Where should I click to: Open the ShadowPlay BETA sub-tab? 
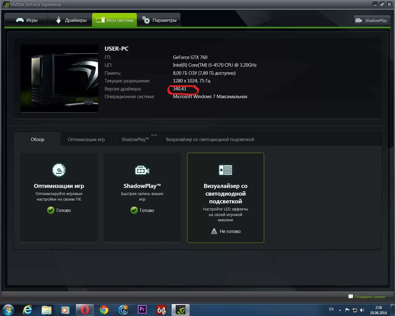click(x=135, y=139)
